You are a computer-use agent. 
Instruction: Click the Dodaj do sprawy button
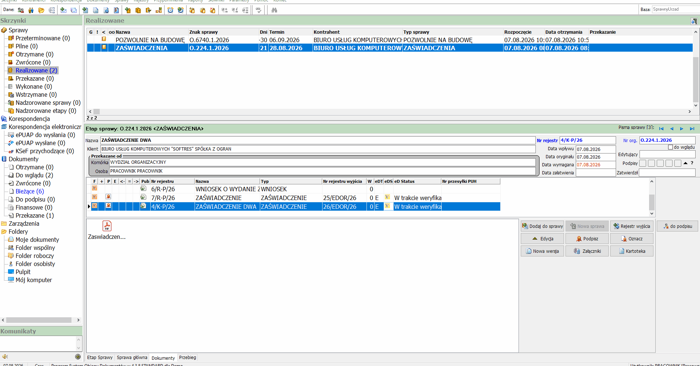542,226
